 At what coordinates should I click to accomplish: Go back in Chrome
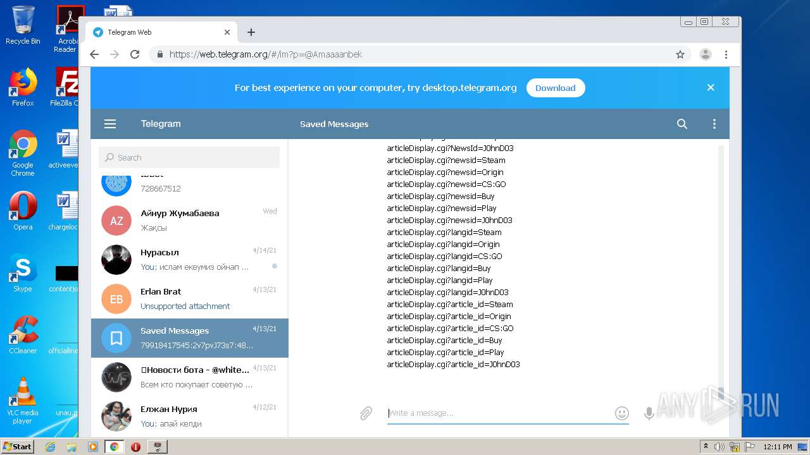point(94,54)
